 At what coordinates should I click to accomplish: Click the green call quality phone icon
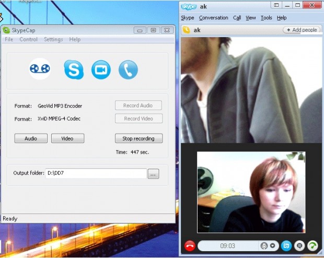313,246
